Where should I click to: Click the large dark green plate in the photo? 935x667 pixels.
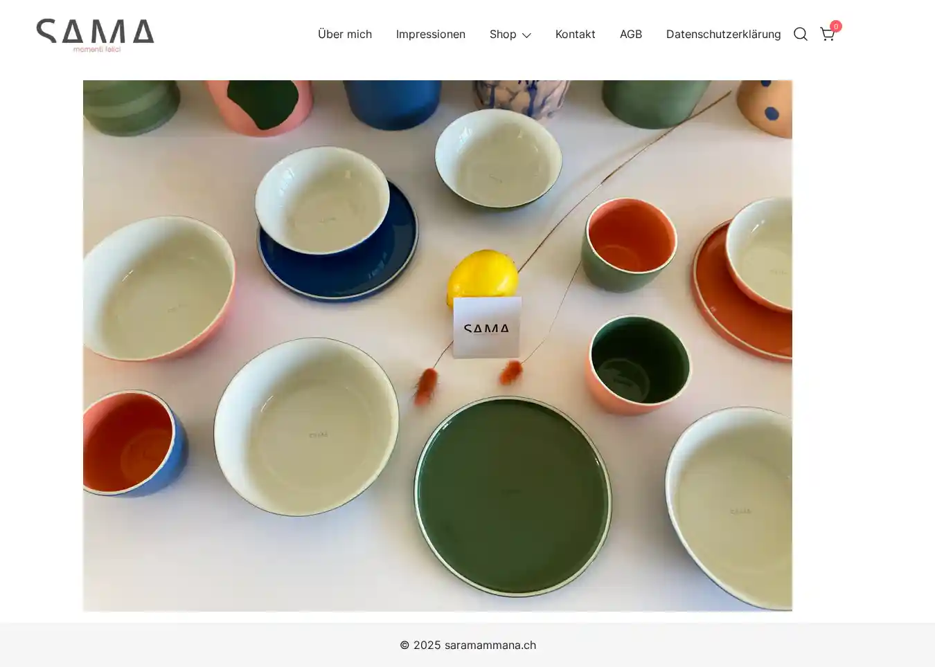coord(513,496)
